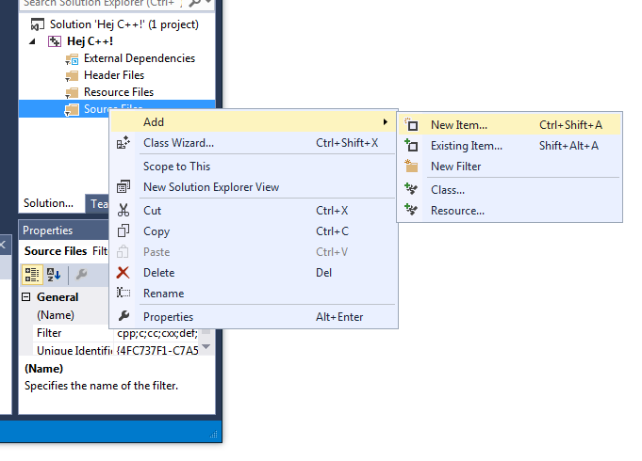Click the Existing Item icon in submenu
The width and height of the screenshot is (642, 461).
tap(411, 145)
